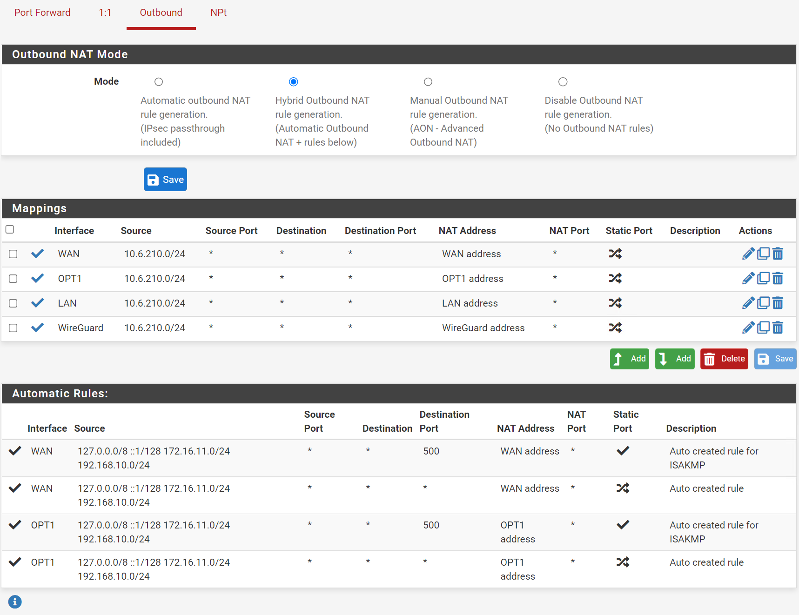Click the Automatic Rules panel heading
799x615 pixels.
coord(60,394)
